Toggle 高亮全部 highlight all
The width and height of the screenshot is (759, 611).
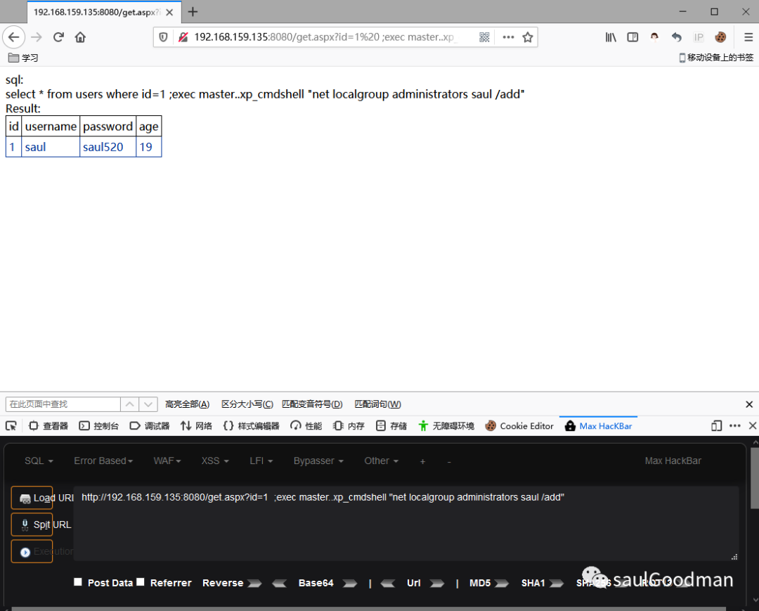[188, 404]
